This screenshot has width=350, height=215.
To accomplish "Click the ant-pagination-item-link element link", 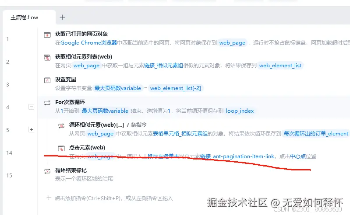I will 237,156.
